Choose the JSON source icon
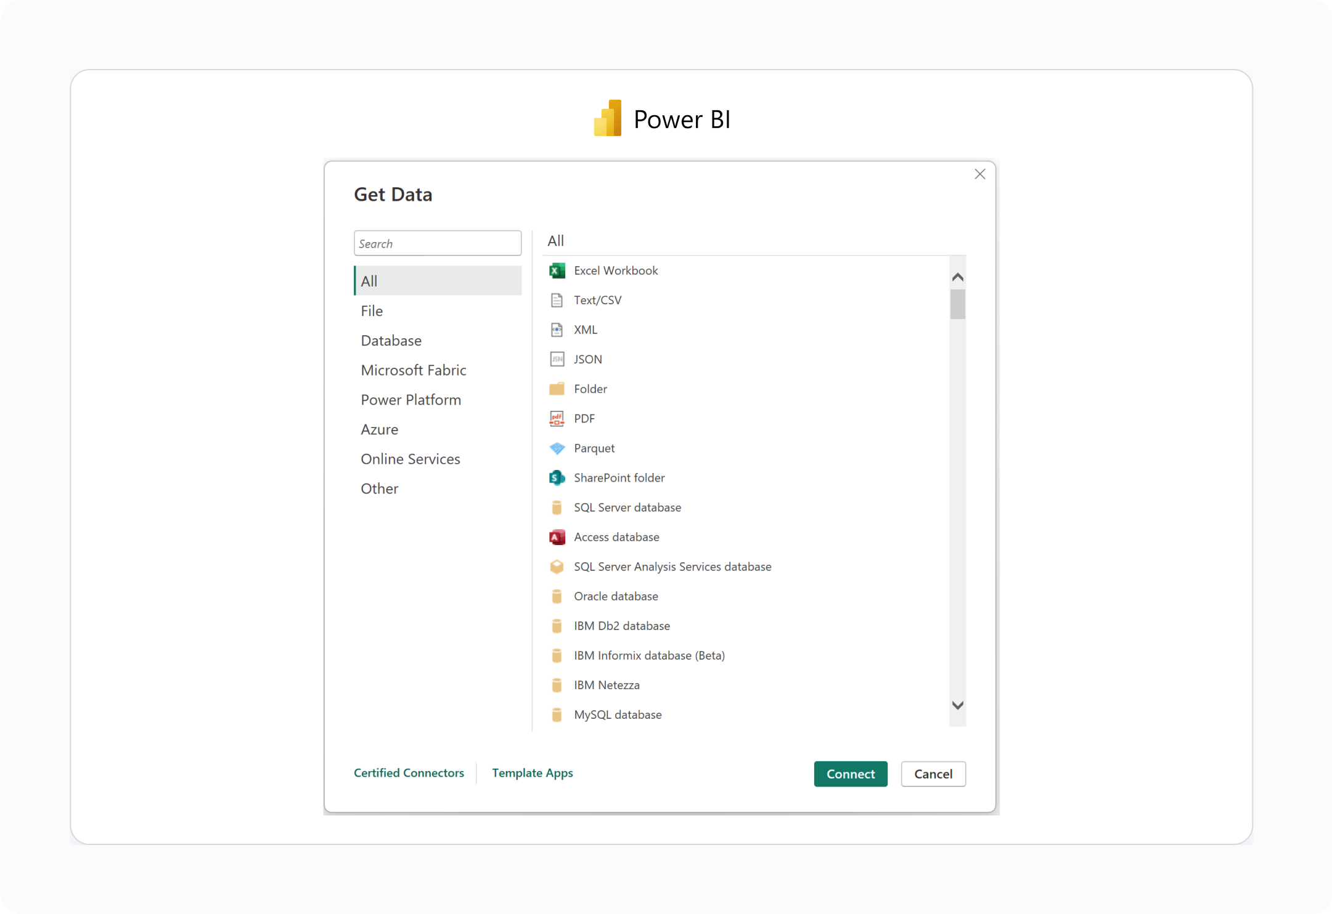Image resolution: width=1332 pixels, height=914 pixels. click(557, 359)
